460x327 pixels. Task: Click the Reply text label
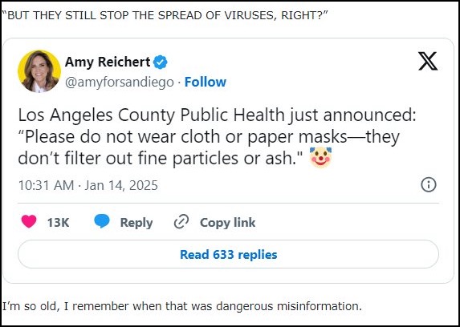tap(136, 223)
